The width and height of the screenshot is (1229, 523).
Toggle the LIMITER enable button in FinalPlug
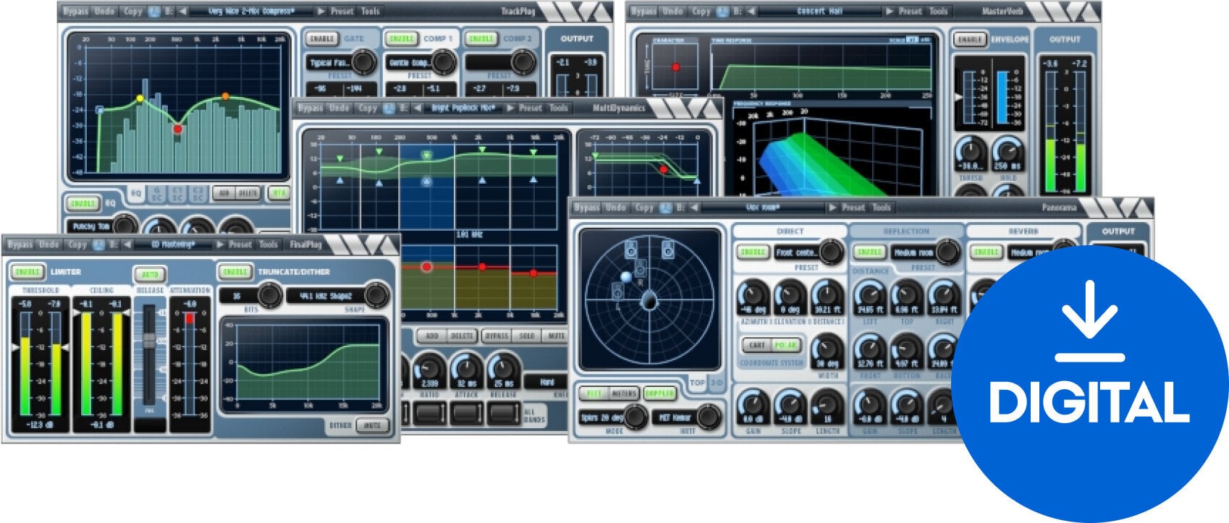point(28,272)
